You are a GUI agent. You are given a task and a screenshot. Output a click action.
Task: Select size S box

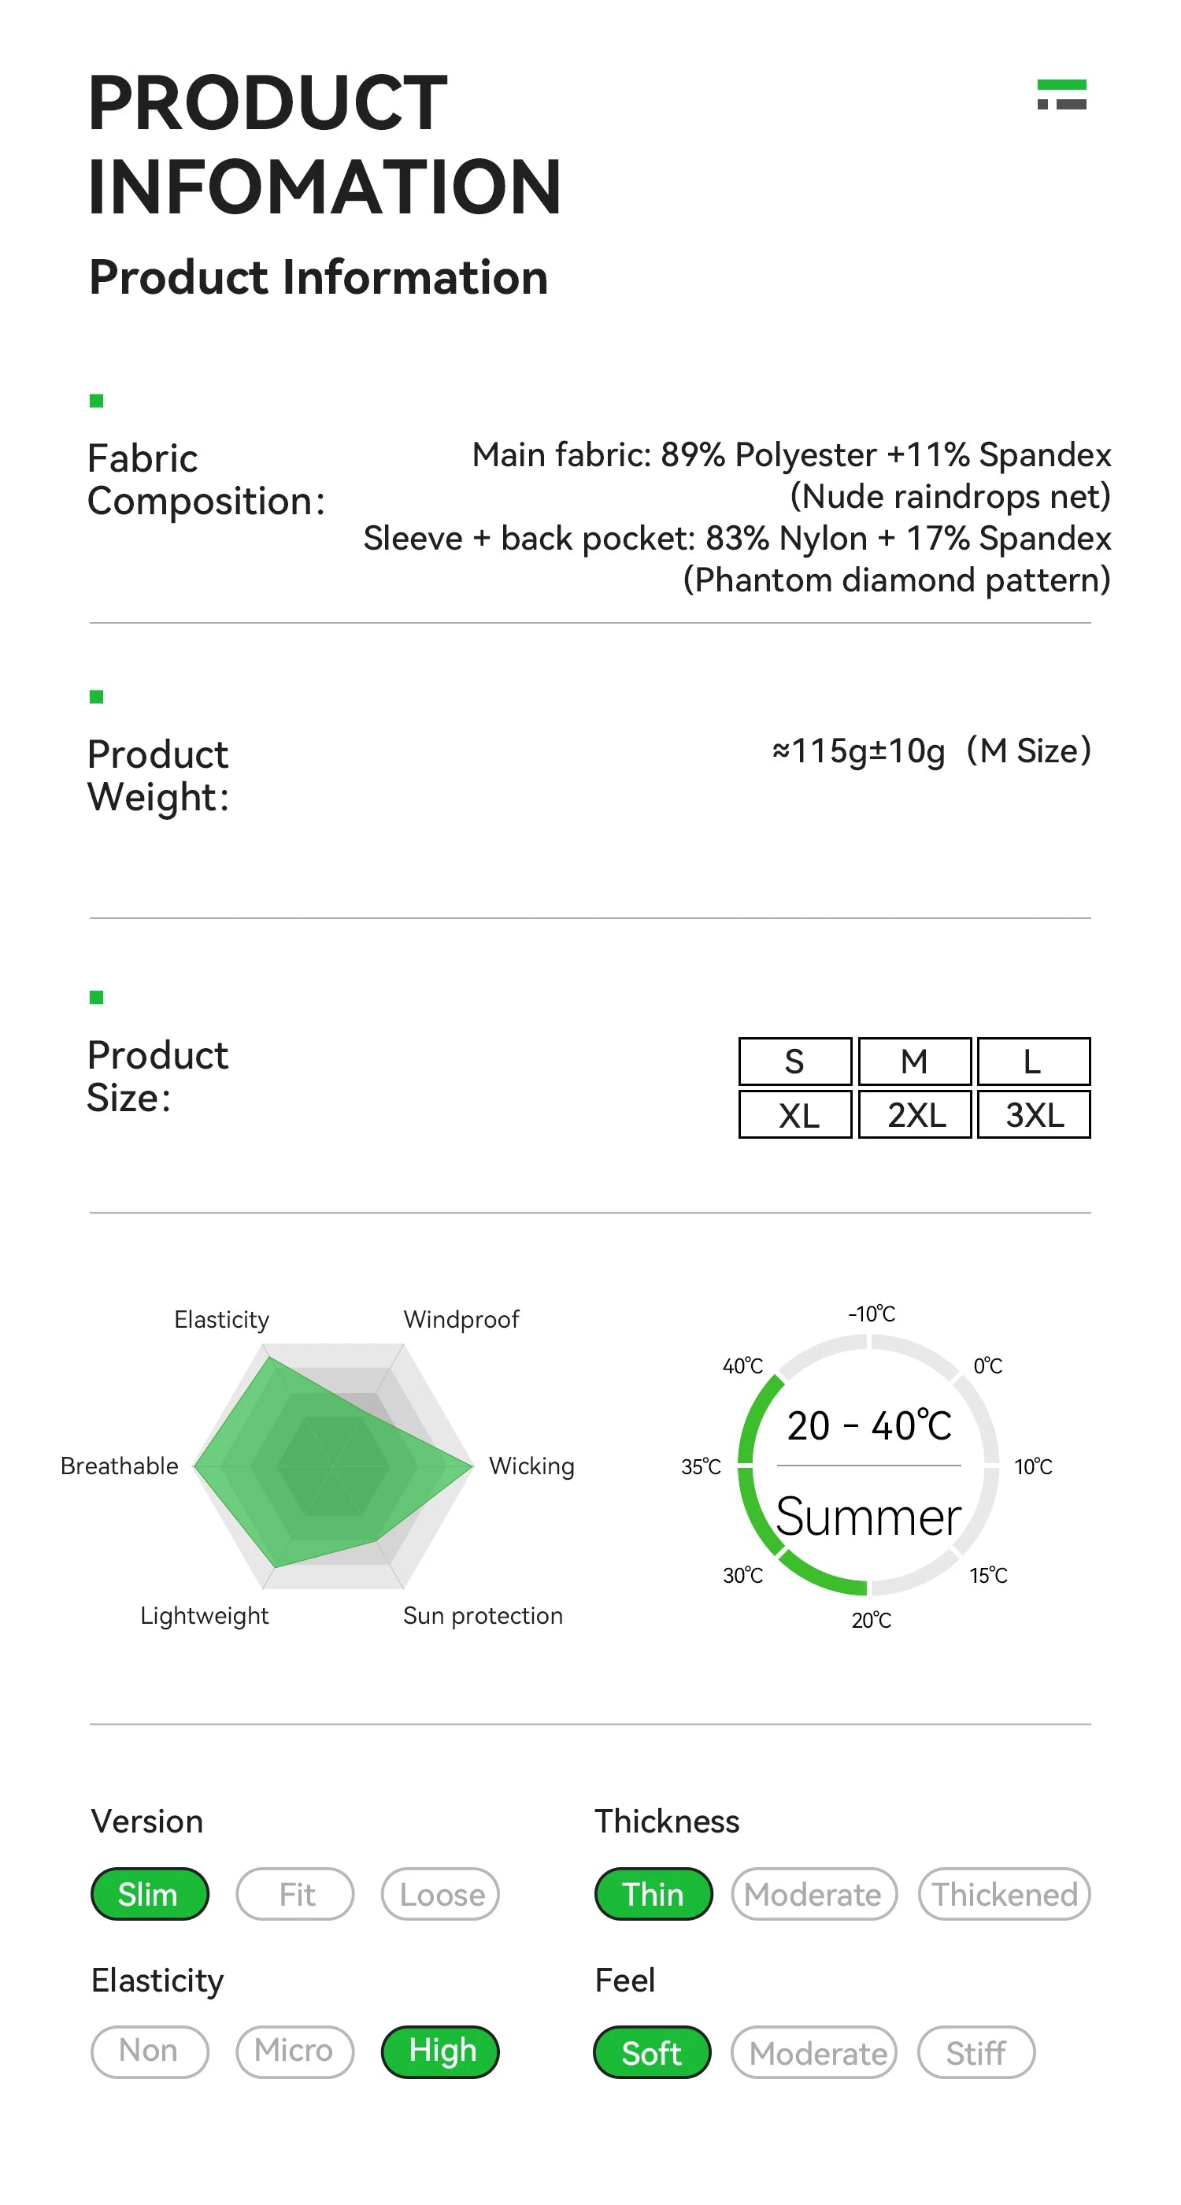pos(795,1062)
